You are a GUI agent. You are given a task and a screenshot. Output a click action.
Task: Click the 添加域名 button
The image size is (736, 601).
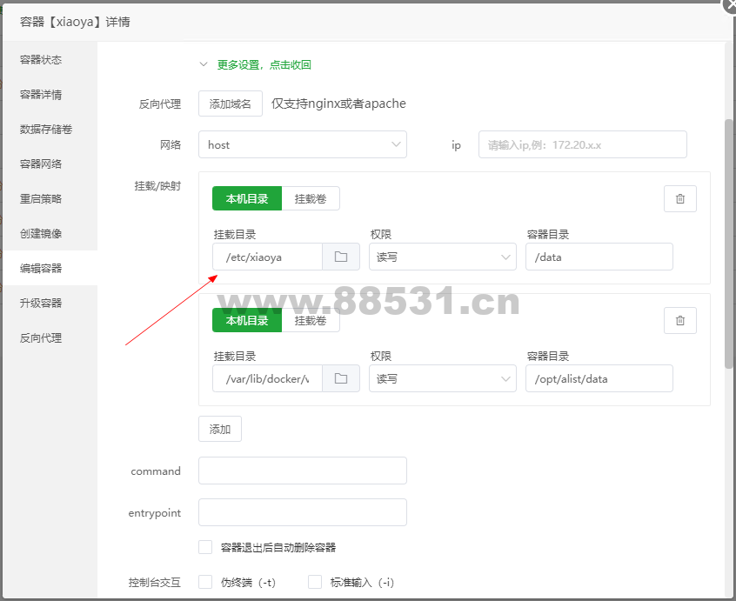(x=230, y=104)
